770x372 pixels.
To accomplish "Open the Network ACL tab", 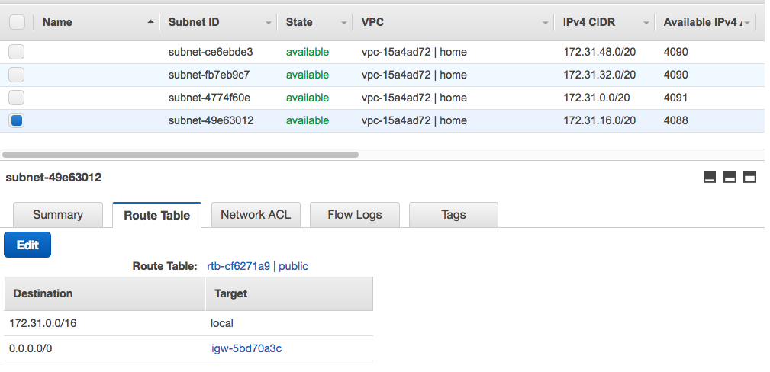I will pyautogui.click(x=256, y=215).
